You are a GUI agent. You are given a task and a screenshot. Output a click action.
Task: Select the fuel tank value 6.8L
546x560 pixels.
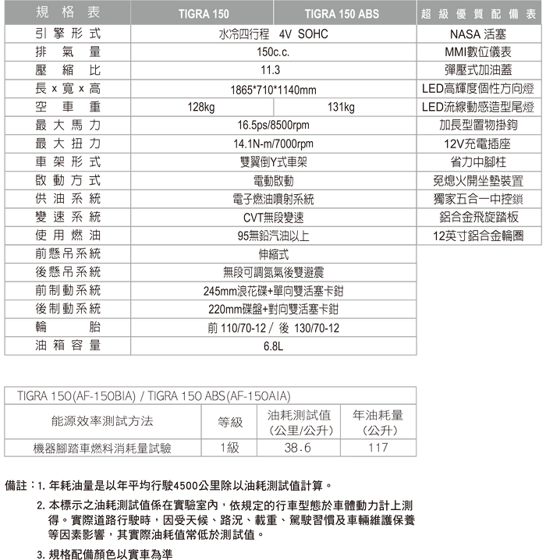[273, 346]
